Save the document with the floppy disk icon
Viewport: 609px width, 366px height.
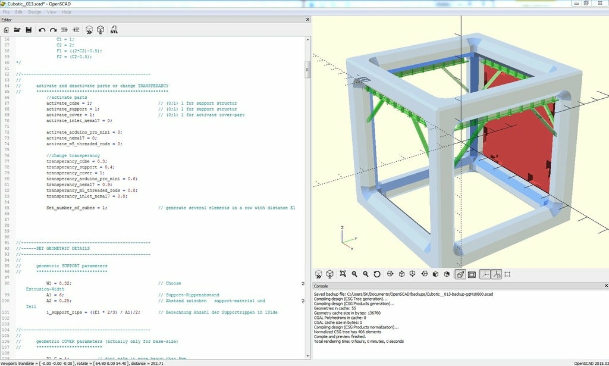pyautogui.click(x=29, y=30)
